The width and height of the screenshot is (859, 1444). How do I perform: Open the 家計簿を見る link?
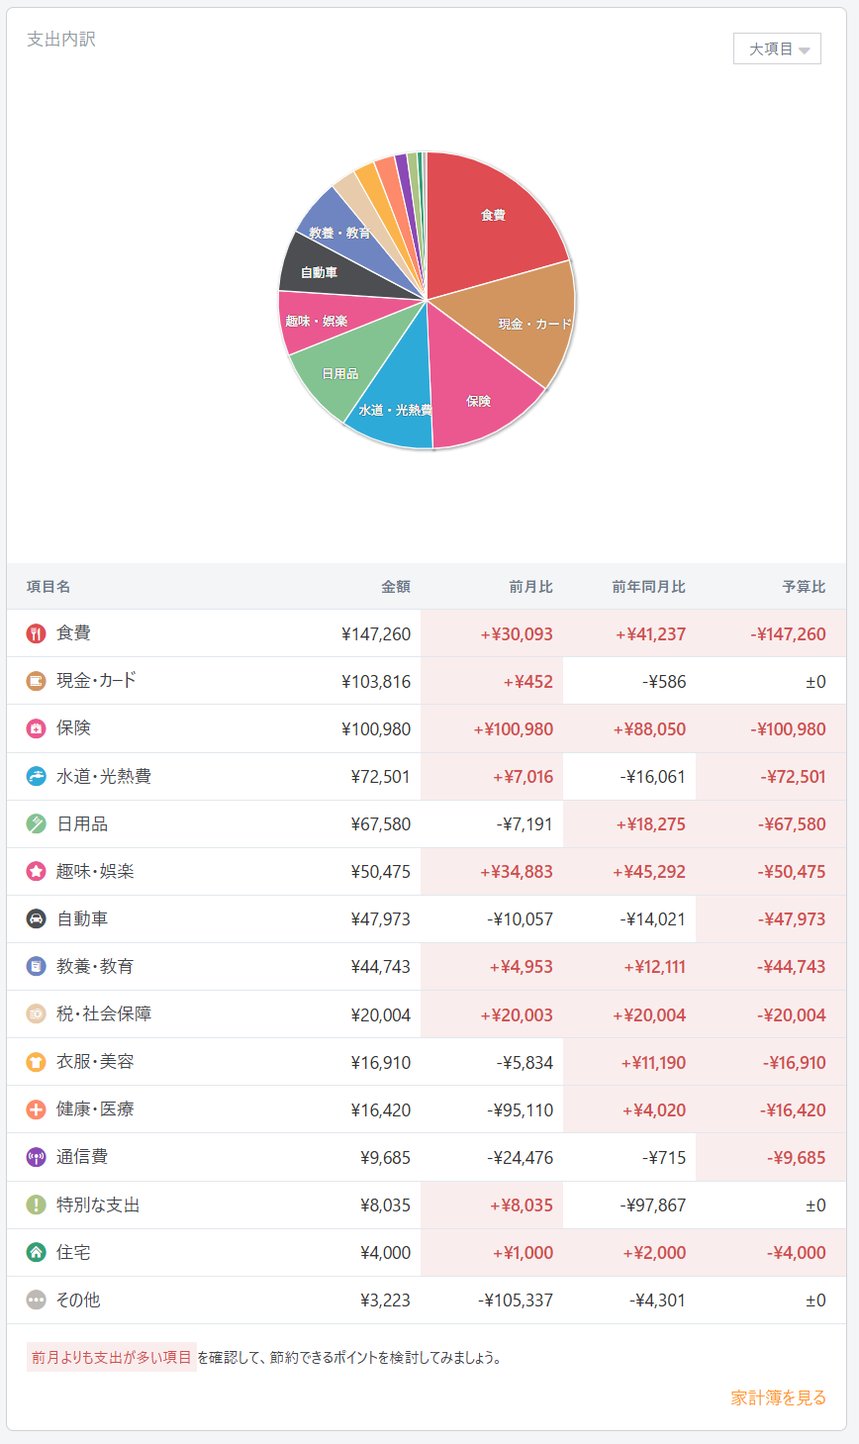[778, 1397]
